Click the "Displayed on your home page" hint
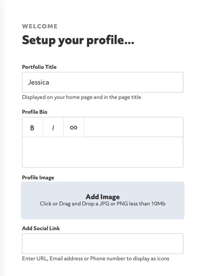 pyautogui.click(x=81, y=97)
